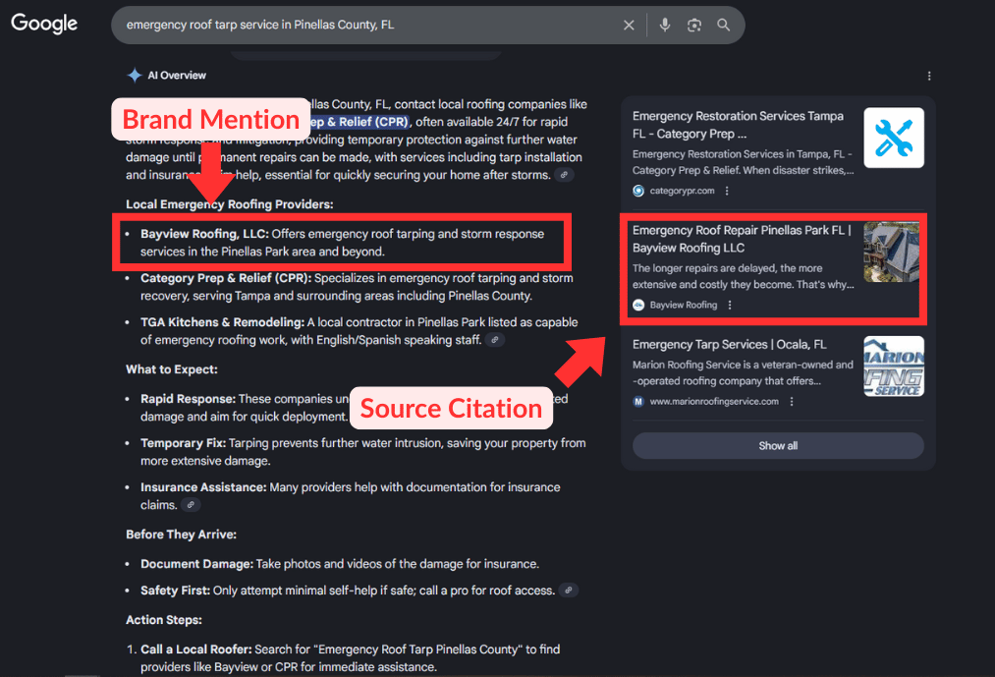995x677 pixels.
Task: Open 'Emergency Restoration Services Tampa FL' source card title
Action: coord(738,125)
